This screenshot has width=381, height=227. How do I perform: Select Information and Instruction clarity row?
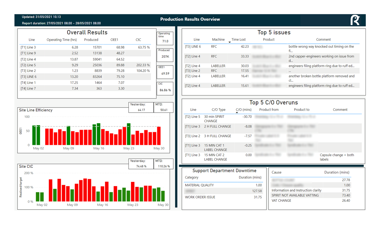pyautogui.click(x=311, y=190)
